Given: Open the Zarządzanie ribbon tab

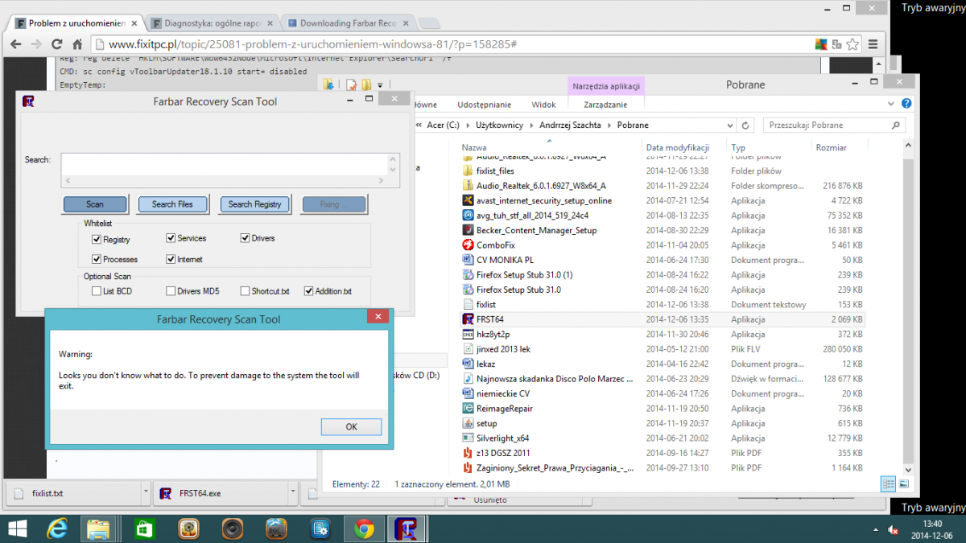Looking at the screenshot, I should tap(606, 105).
